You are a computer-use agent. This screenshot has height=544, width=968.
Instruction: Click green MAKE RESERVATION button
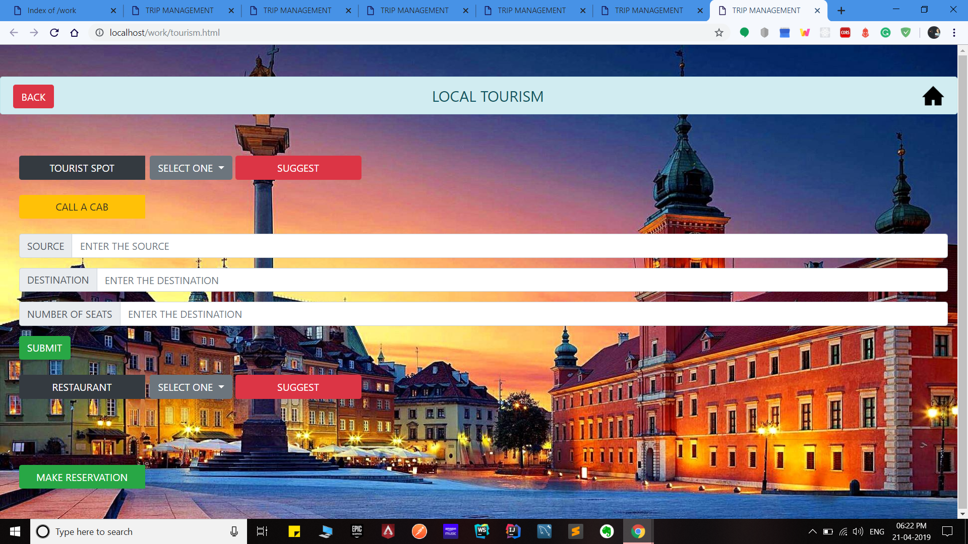click(x=82, y=477)
